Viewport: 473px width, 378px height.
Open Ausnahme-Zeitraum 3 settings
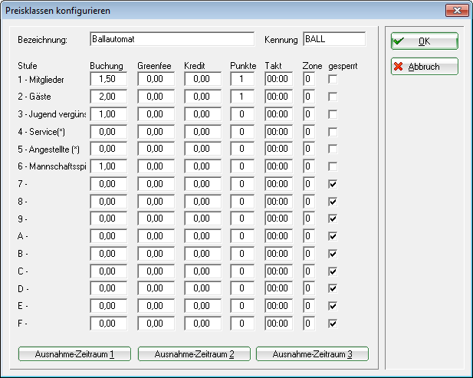coord(312,354)
